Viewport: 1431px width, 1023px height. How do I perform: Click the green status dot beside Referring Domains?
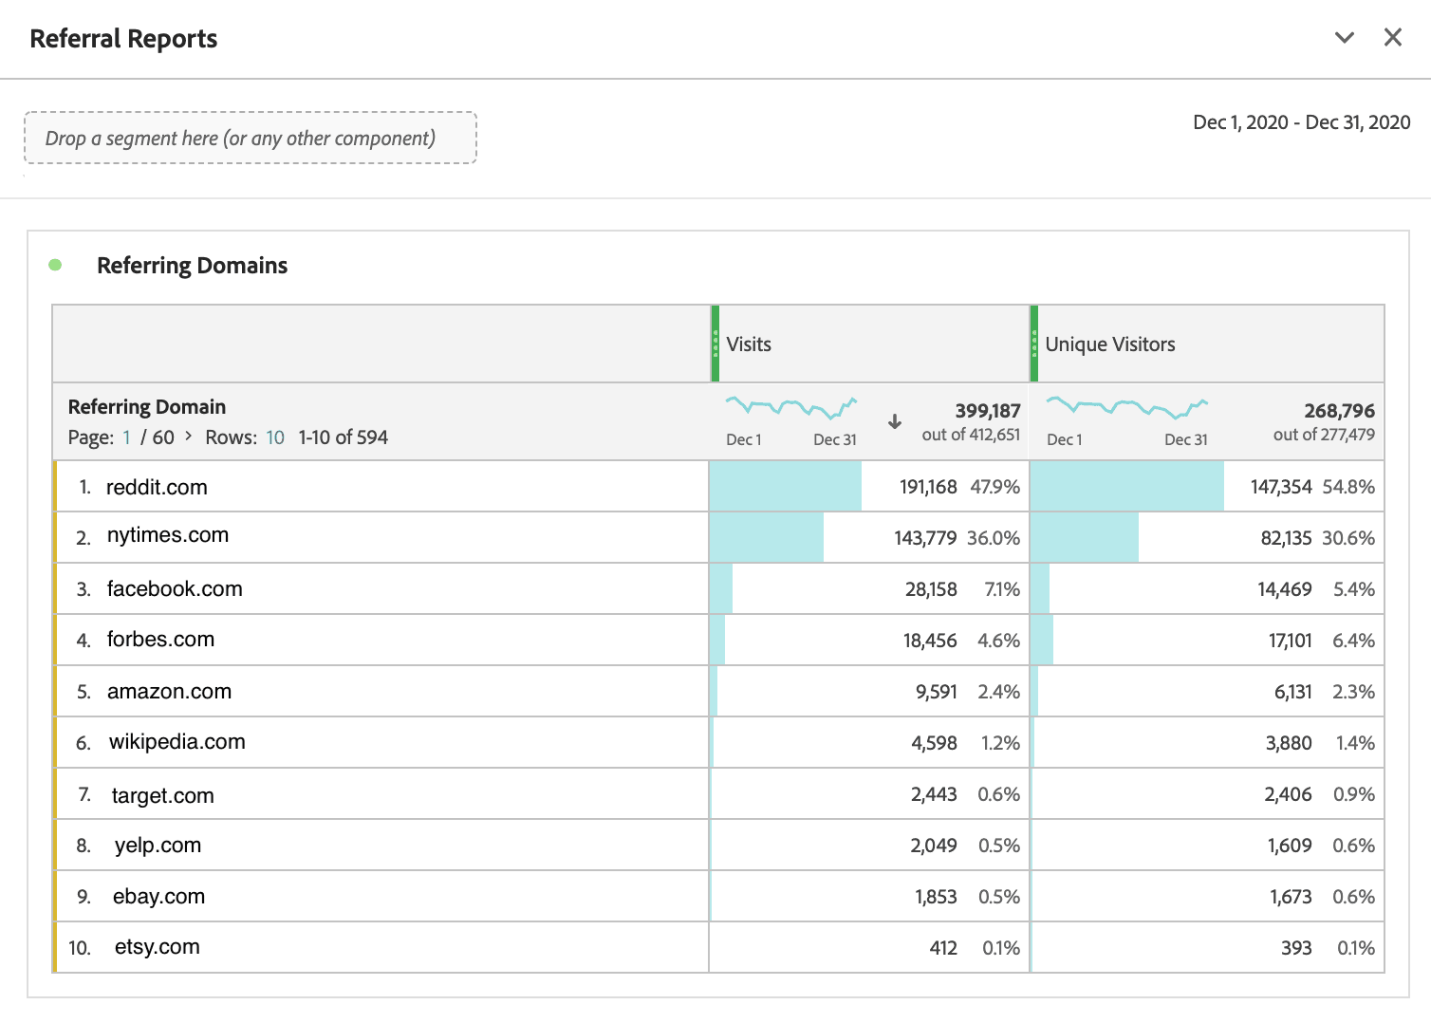[55, 266]
